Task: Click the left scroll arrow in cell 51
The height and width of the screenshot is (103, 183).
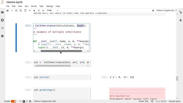Action: click(34, 51)
